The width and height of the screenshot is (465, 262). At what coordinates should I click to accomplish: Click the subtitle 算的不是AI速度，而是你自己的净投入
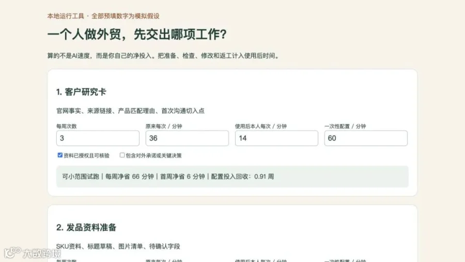coord(164,56)
